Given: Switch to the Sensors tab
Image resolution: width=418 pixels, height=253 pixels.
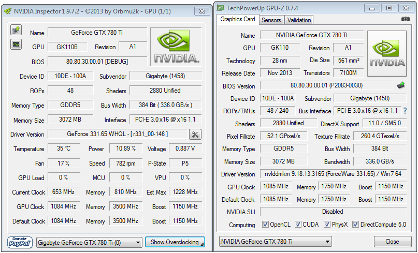Looking at the screenshot, I should [x=271, y=20].
